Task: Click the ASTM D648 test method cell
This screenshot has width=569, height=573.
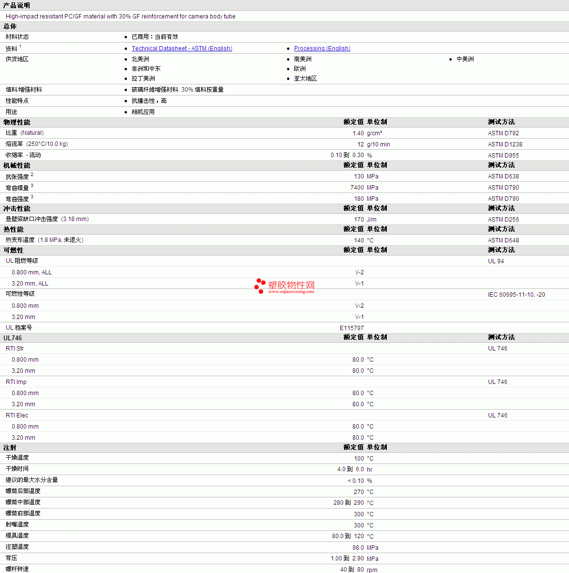Action: [503, 240]
